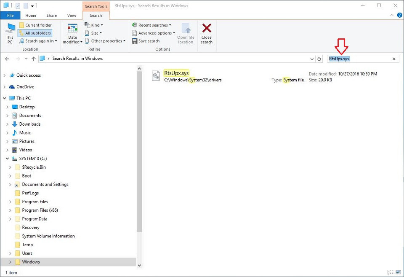
Task: Click the Back navigation arrow
Action: [7, 59]
